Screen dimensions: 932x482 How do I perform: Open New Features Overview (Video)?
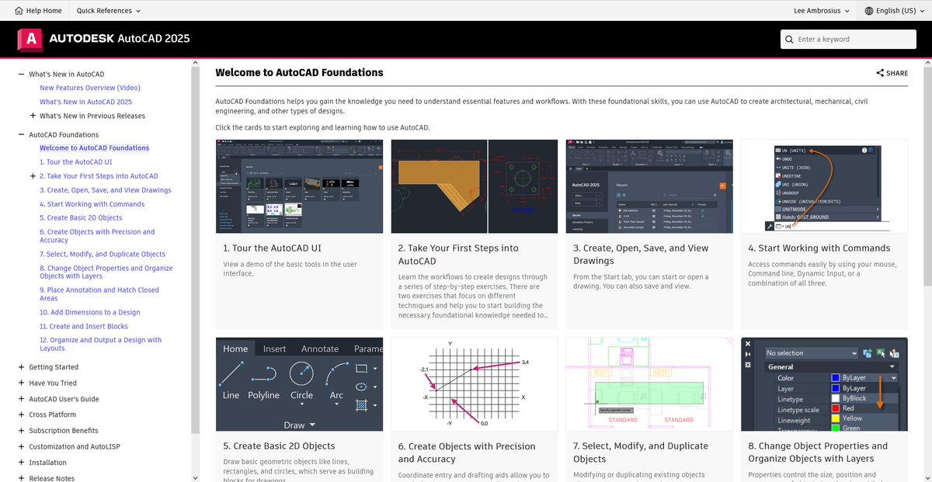point(90,88)
